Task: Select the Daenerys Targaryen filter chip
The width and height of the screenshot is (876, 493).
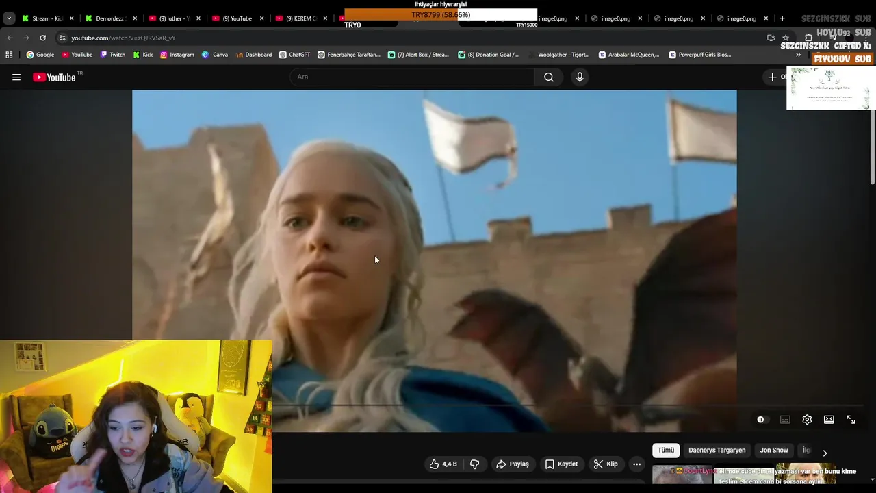Action: (717, 450)
